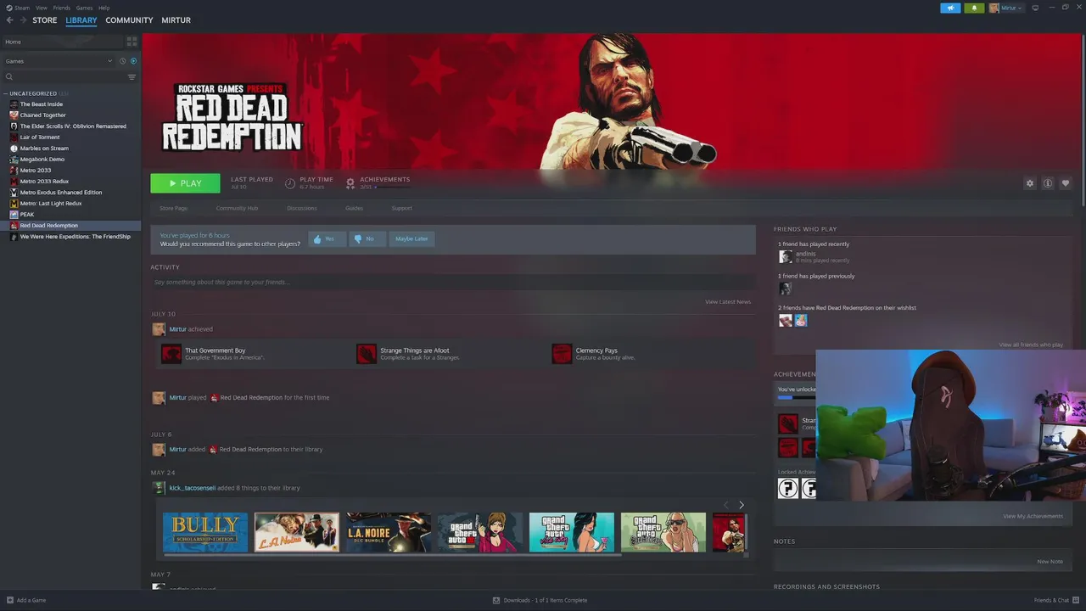Show next items in the carousel
1086x611 pixels.
coord(741,505)
